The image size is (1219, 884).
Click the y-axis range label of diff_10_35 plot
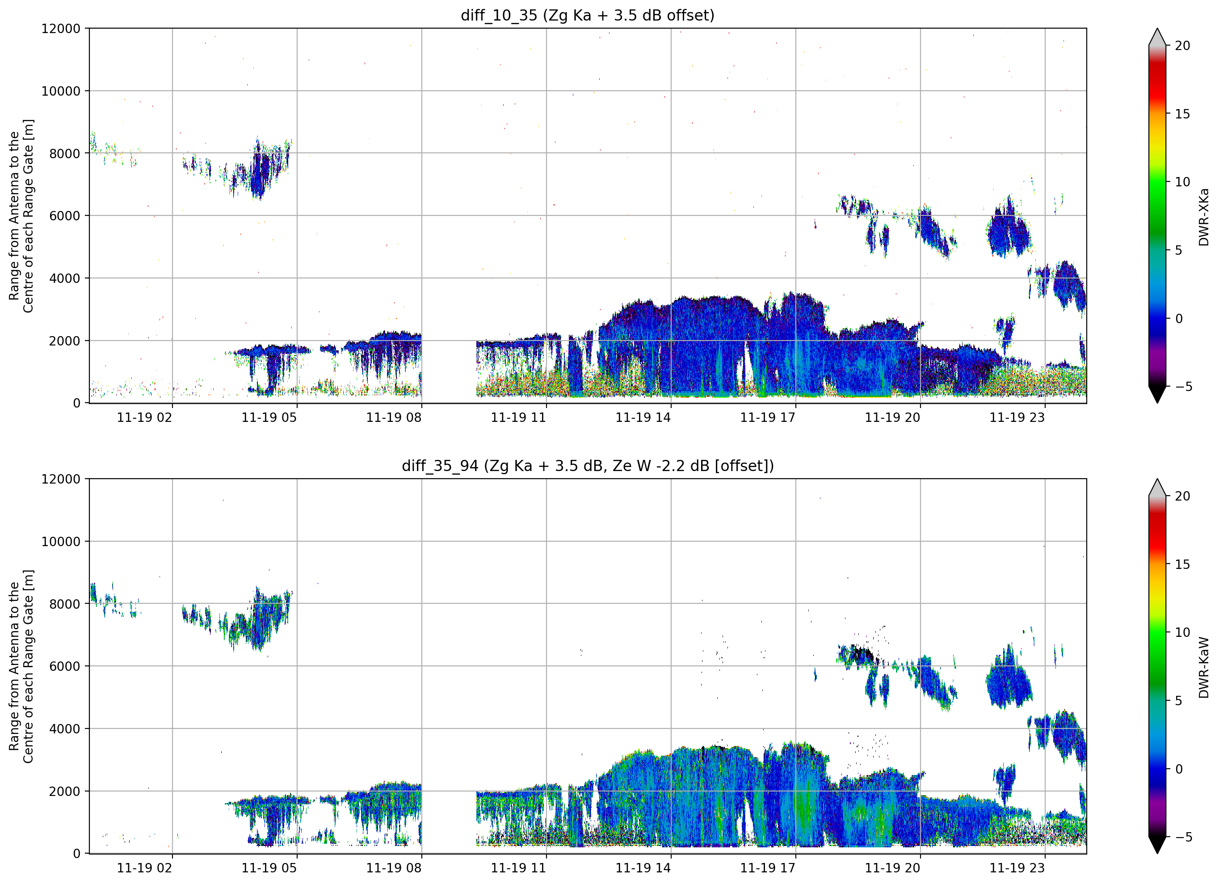(21, 216)
